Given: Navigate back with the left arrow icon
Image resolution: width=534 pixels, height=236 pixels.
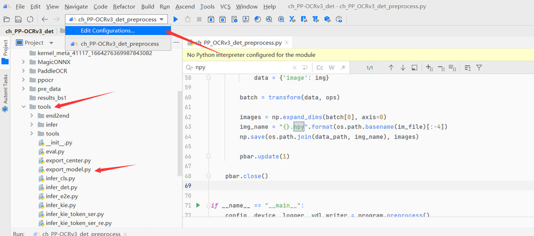Looking at the screenshot, I should (45, 19).
